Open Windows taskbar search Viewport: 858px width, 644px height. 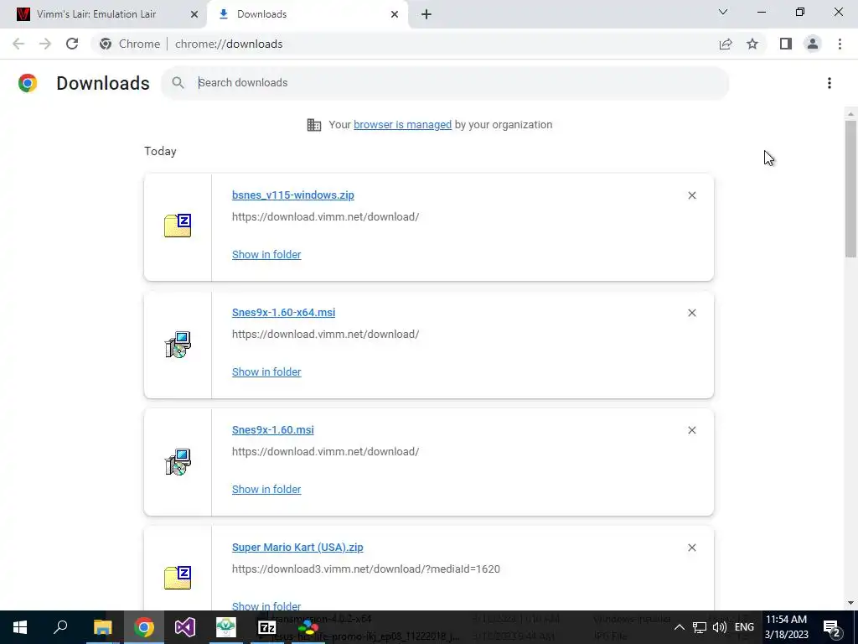(x=60, y=627)
